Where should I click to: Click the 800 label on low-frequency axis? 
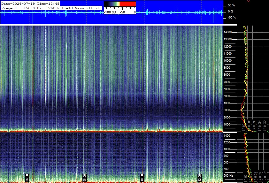click(226, 156)
